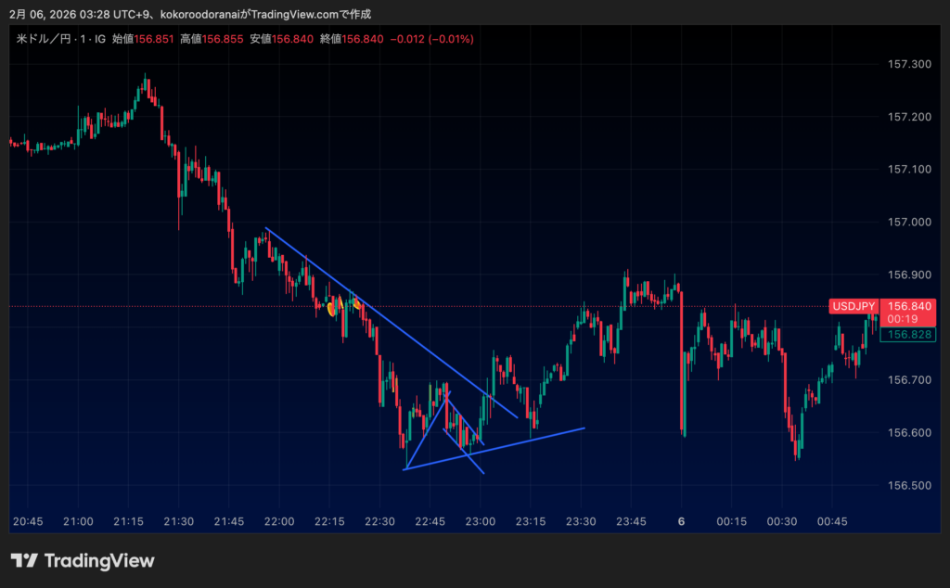The width and height of the screenshot is (950, 588).
Task: Click the 157.300 price axis label
Action: click(x=909, y=64)
